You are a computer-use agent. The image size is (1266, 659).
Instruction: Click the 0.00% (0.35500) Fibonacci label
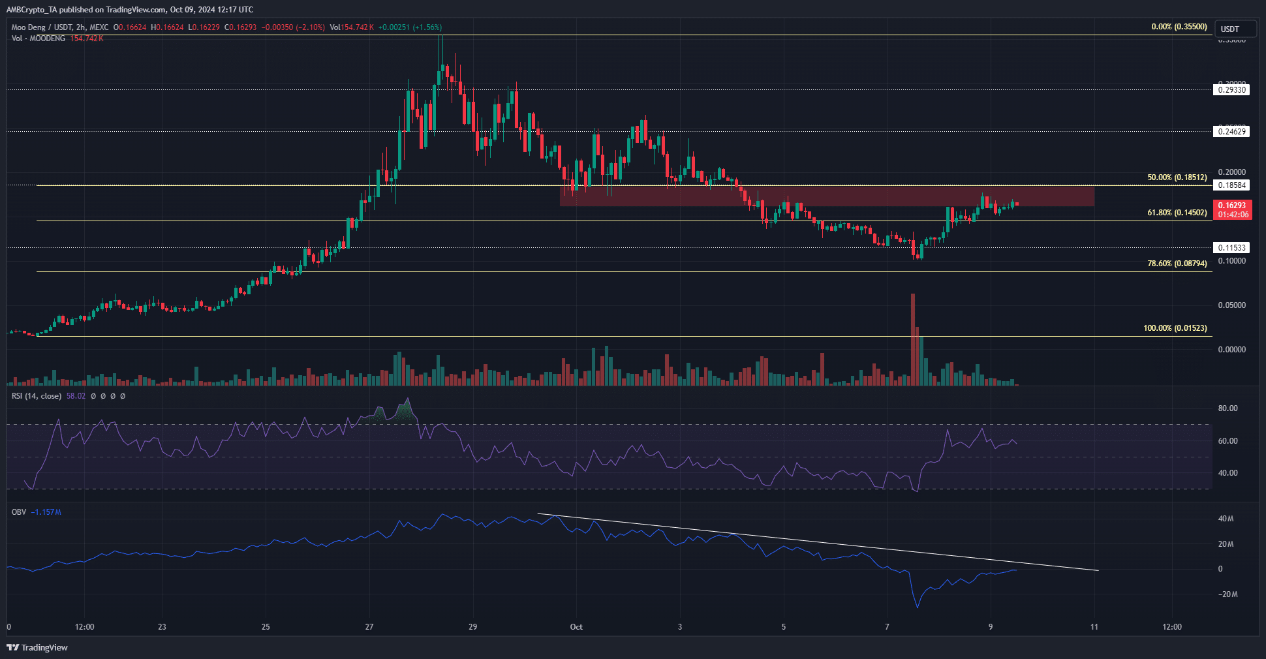click(x=1179, y=27)
